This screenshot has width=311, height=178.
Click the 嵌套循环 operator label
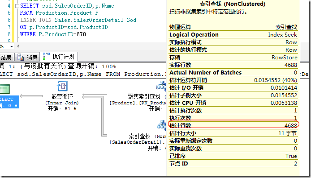62,96
